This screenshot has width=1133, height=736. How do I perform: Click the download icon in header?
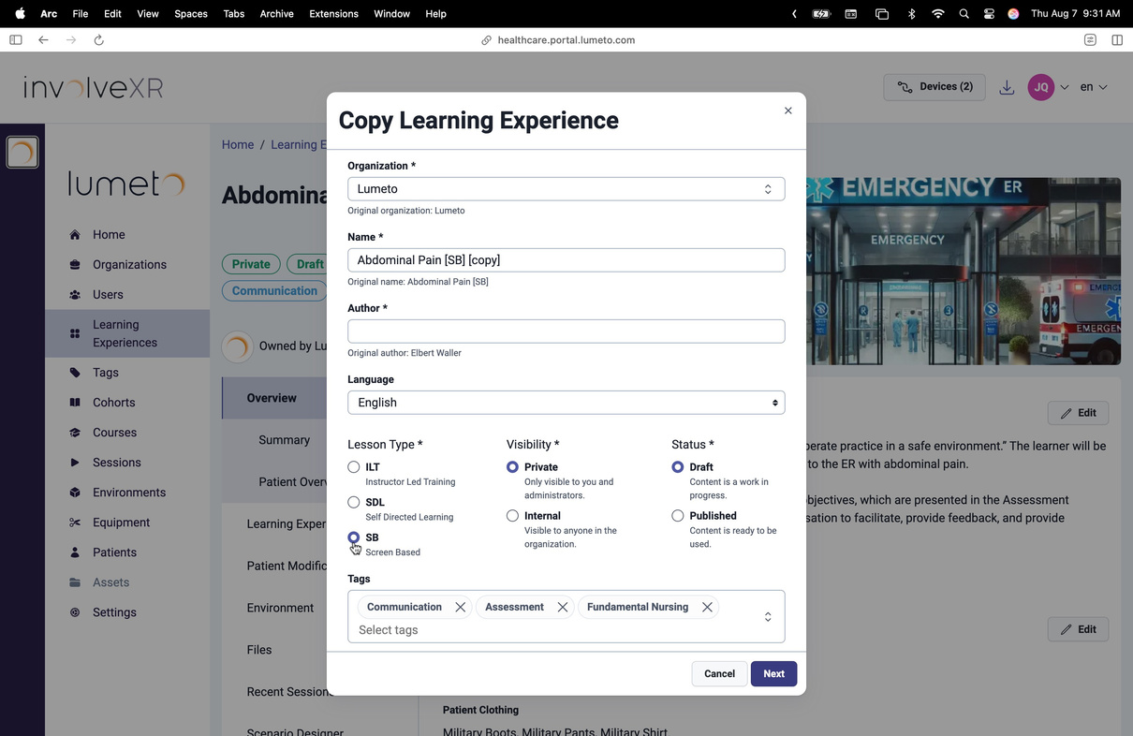pos(1007,87)
